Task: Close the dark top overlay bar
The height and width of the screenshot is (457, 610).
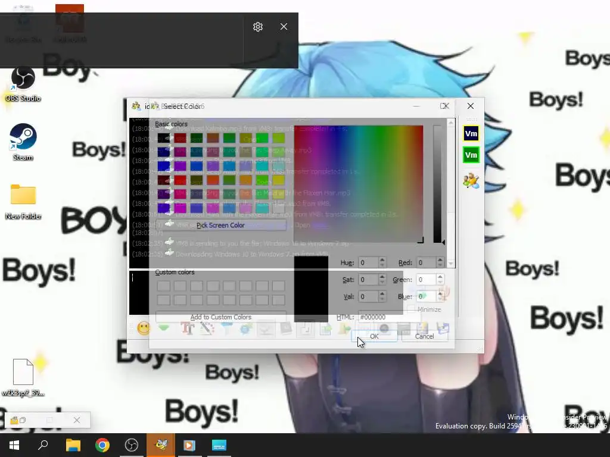Action: pos(284,26)
